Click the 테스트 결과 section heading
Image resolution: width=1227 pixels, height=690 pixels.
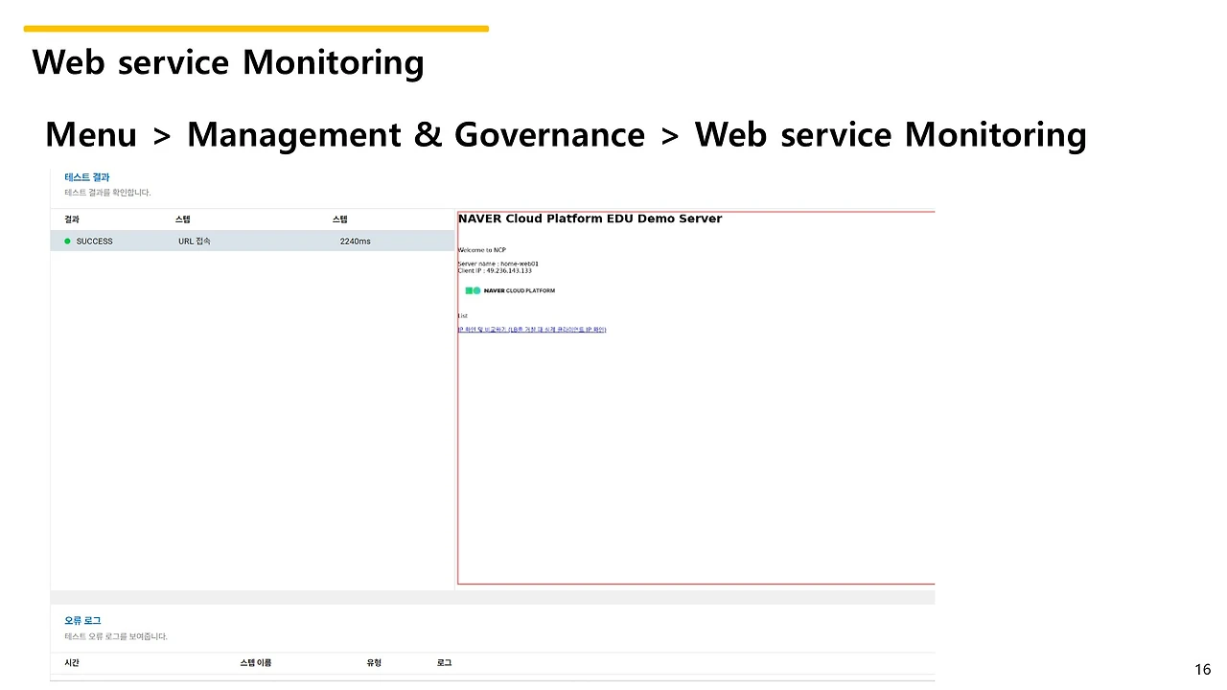(x=87, y=177)
